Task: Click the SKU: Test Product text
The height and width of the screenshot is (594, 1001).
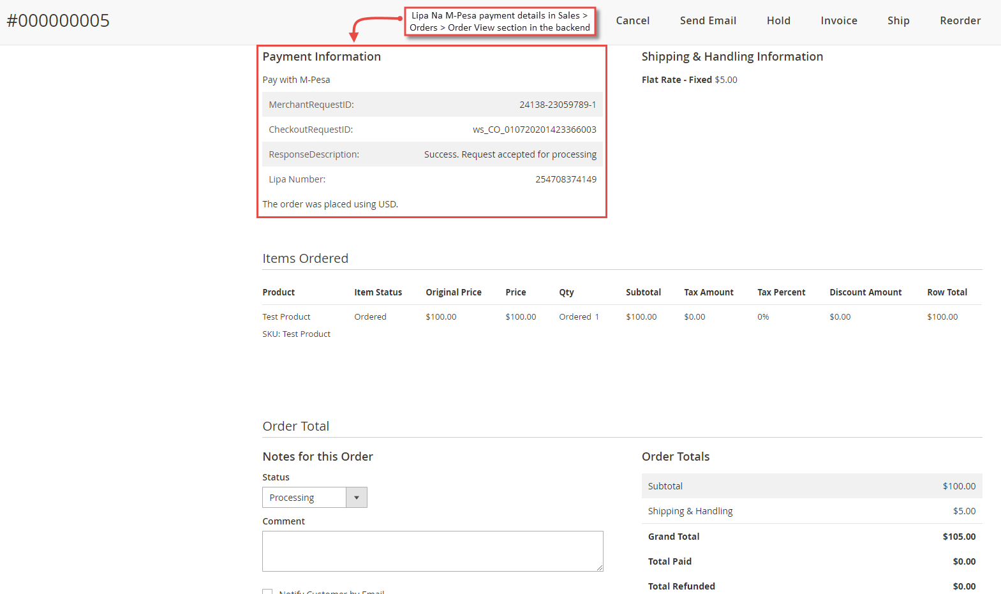Action: [297, 334]
